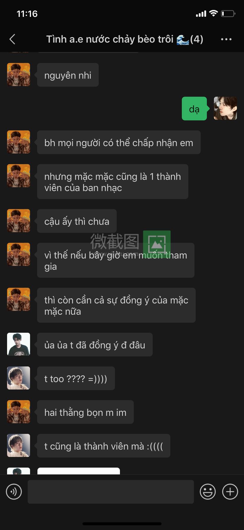The width and height of the screenshot is (244, 530).
Task: Tap the "hai thằng bọn m im" bubble
Action: tap(85, 412)
